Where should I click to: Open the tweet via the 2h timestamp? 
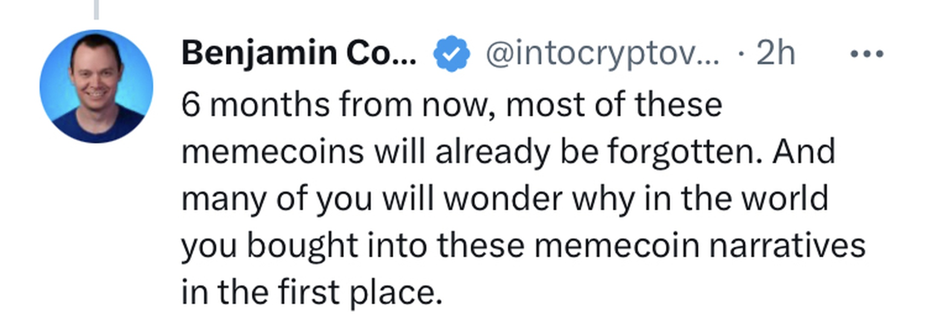coord(776,54)
